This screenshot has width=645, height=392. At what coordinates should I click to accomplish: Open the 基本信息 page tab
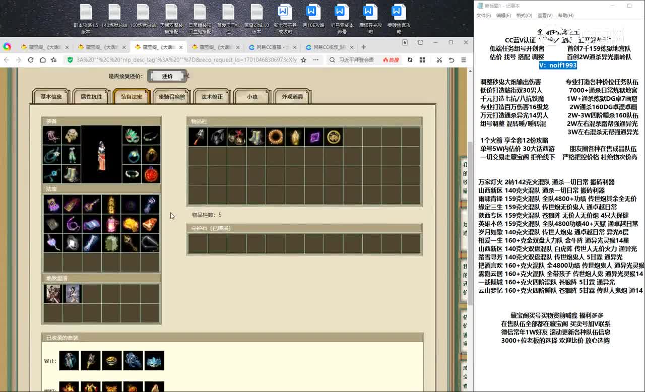pos(51,97)
